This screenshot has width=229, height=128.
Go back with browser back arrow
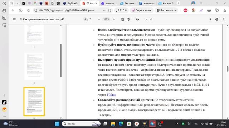(x=13, y=10)
